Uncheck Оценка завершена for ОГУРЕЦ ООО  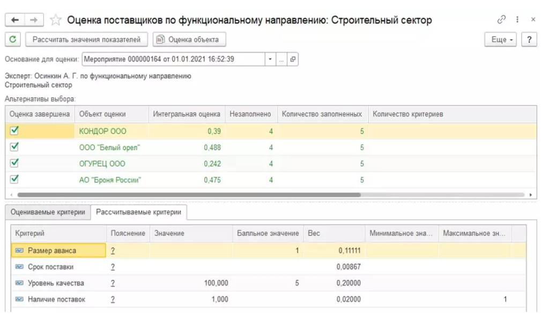[14, 164]
